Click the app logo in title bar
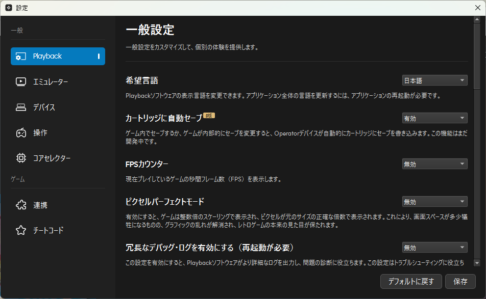The image size is (486, 299). coord(9,8)
